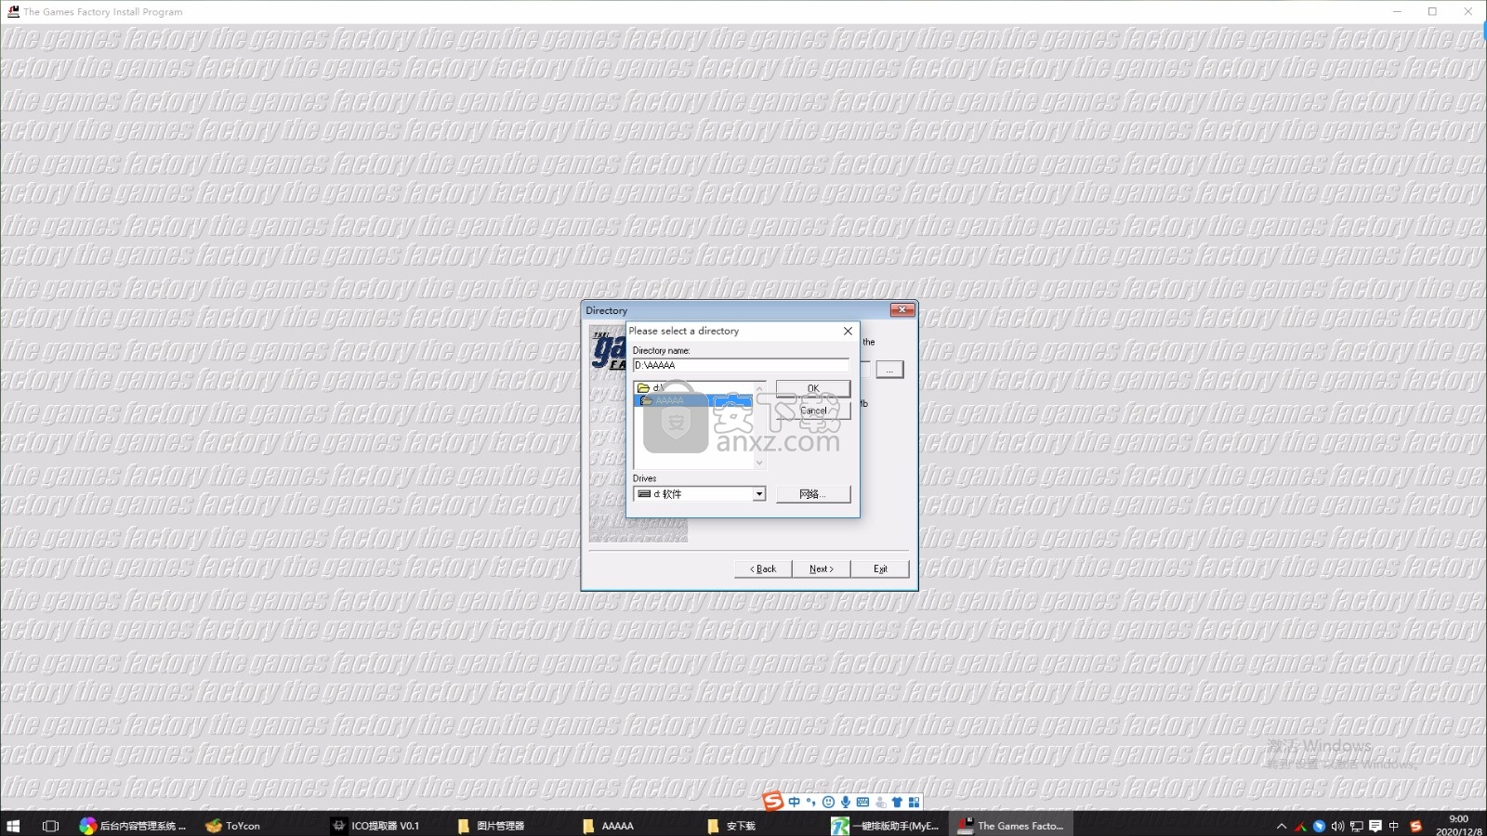The height and width of the screenshot is (836, 1487).
Task: Open 图片管理器 folder in taskbar
Action: [x=493, y=825]
